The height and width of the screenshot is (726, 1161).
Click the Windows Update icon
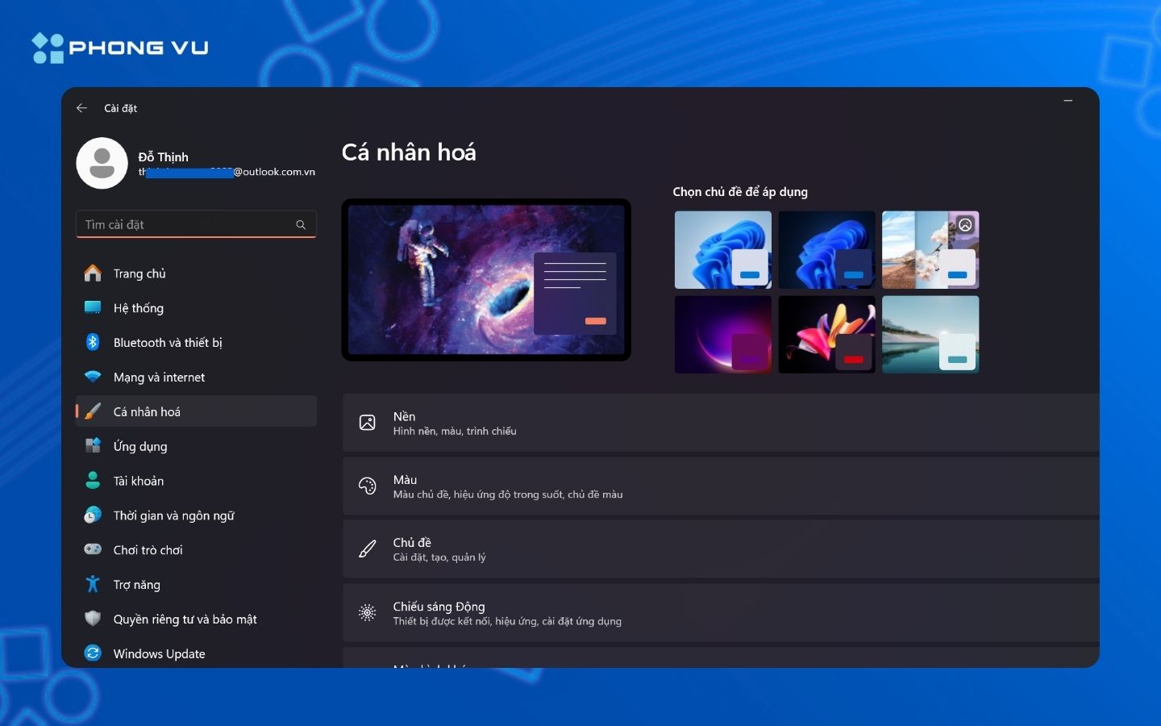pos(93,653)
